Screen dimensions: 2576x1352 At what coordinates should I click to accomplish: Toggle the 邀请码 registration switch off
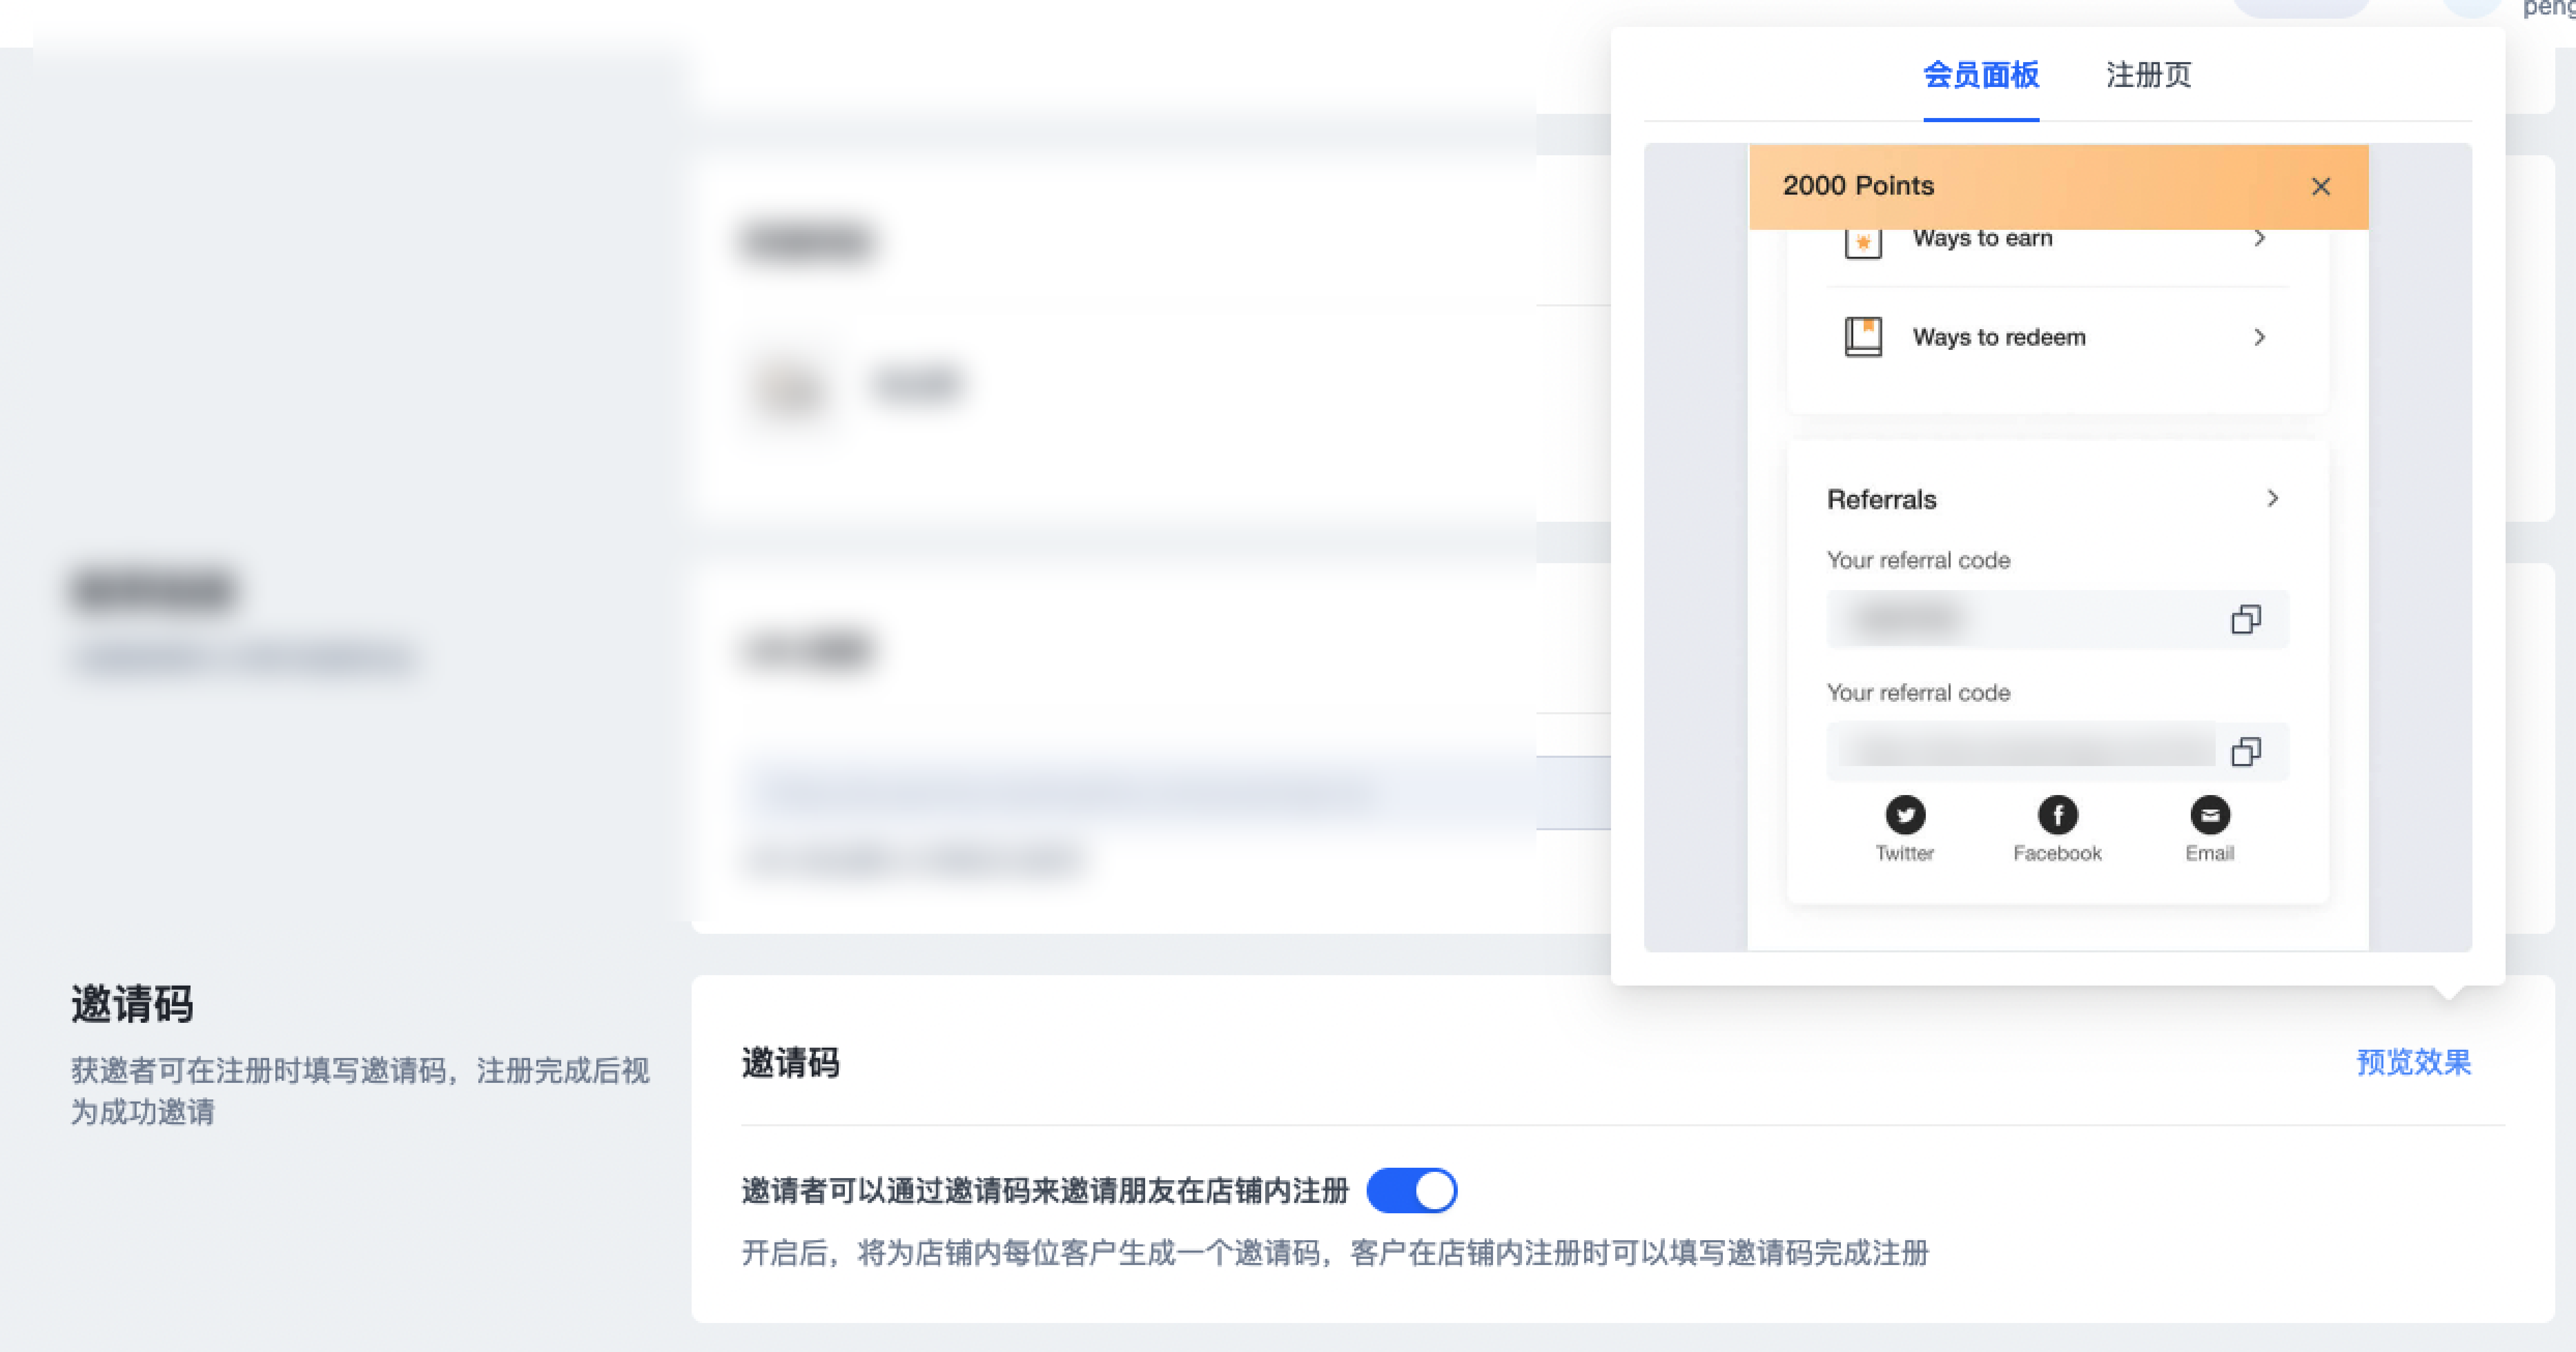pos(1411,1190)
